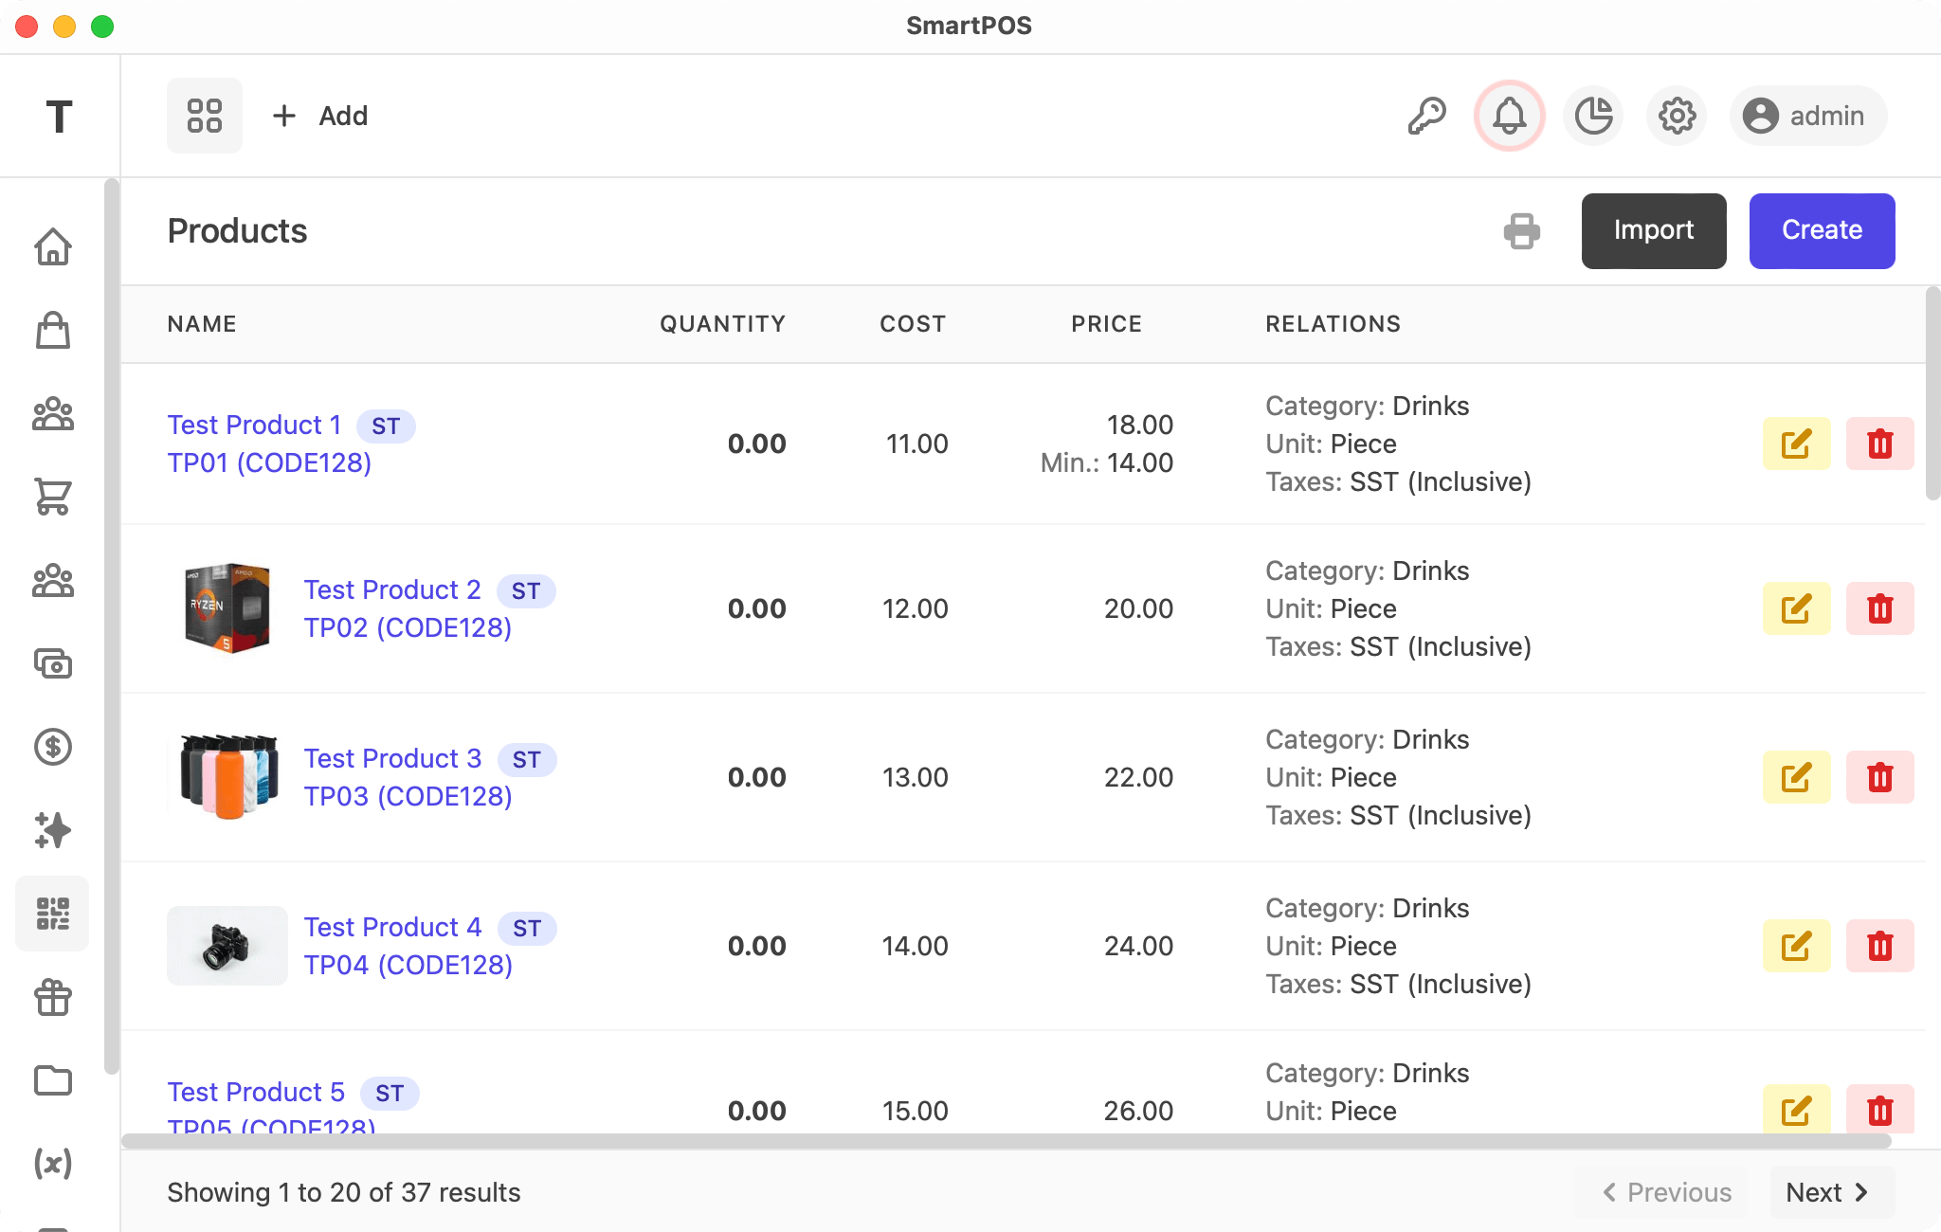Screen dimensions: 1941x1232
Task: Click the key icon in header
Action: click(x=1426, y=116)
